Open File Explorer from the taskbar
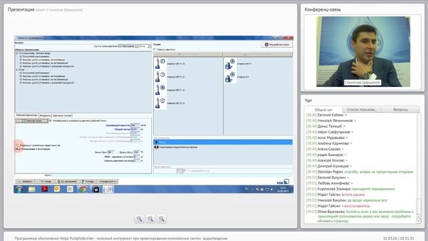The width and height of the screenshot is (428, 241). (32, 189)
